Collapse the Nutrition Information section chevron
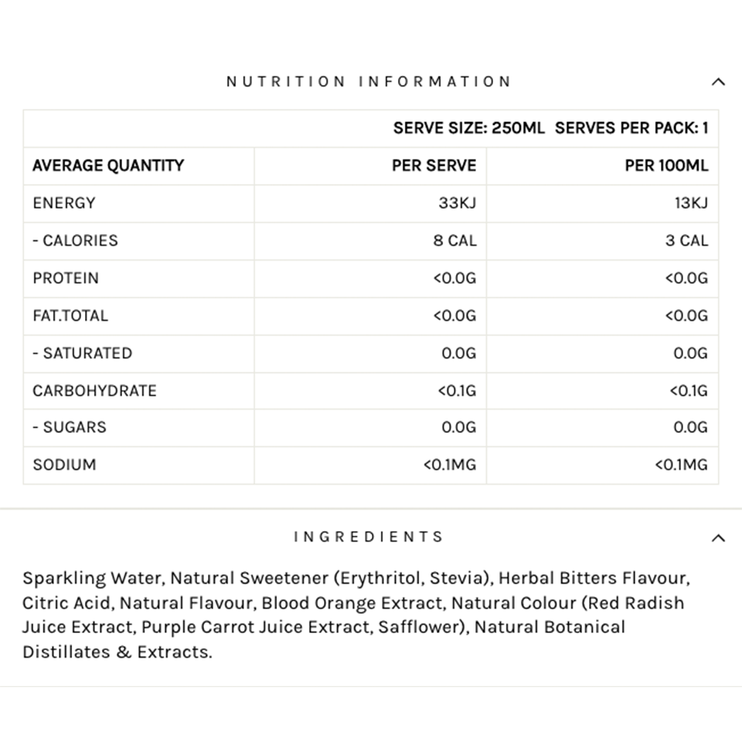 pyautogui.click(x=718, y=82)
